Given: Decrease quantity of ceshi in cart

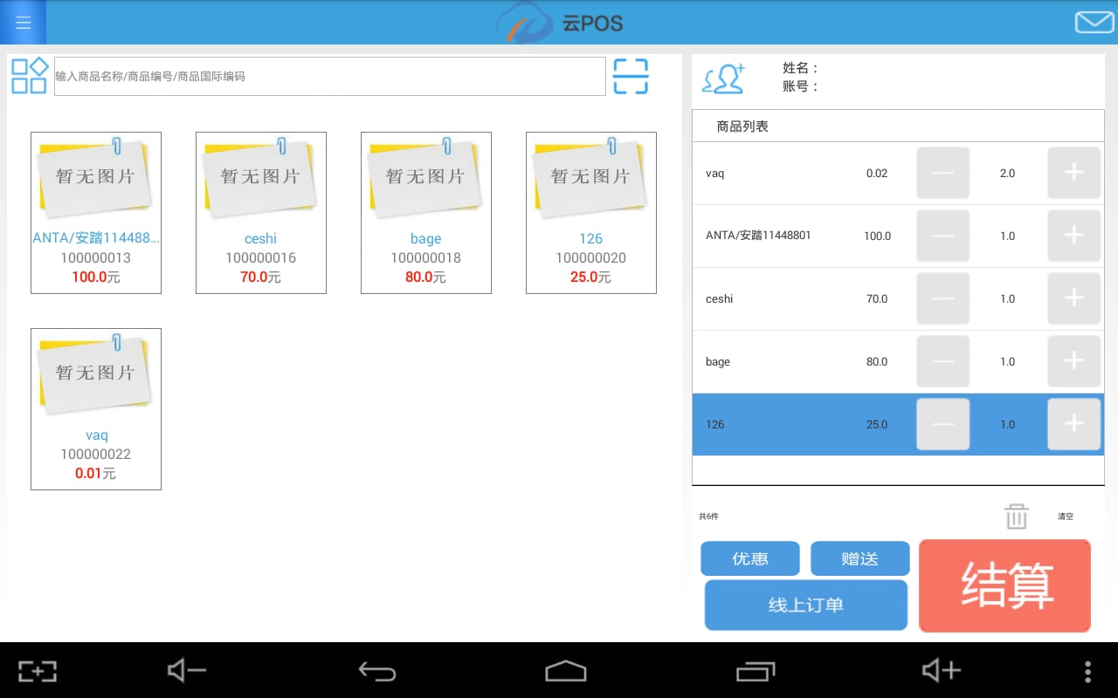Looking at the screenshot, I should 942,298.
